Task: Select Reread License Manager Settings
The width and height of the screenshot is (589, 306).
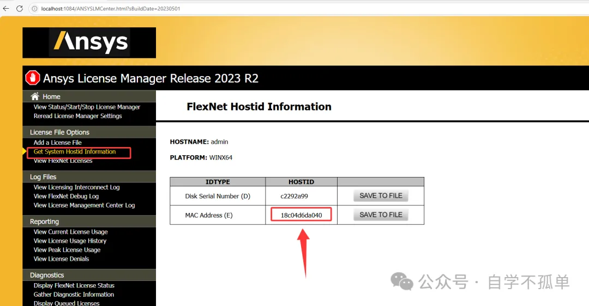Action: pyautogui.click(x=78, y=116)
